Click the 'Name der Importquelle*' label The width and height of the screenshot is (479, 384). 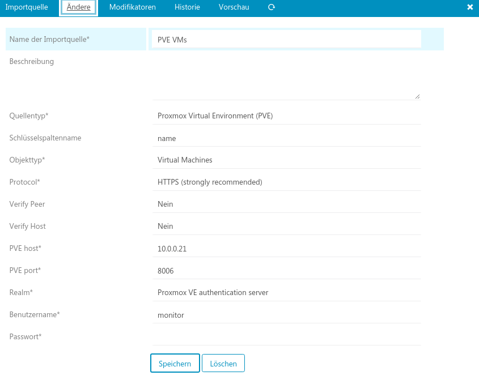(49, 40)
